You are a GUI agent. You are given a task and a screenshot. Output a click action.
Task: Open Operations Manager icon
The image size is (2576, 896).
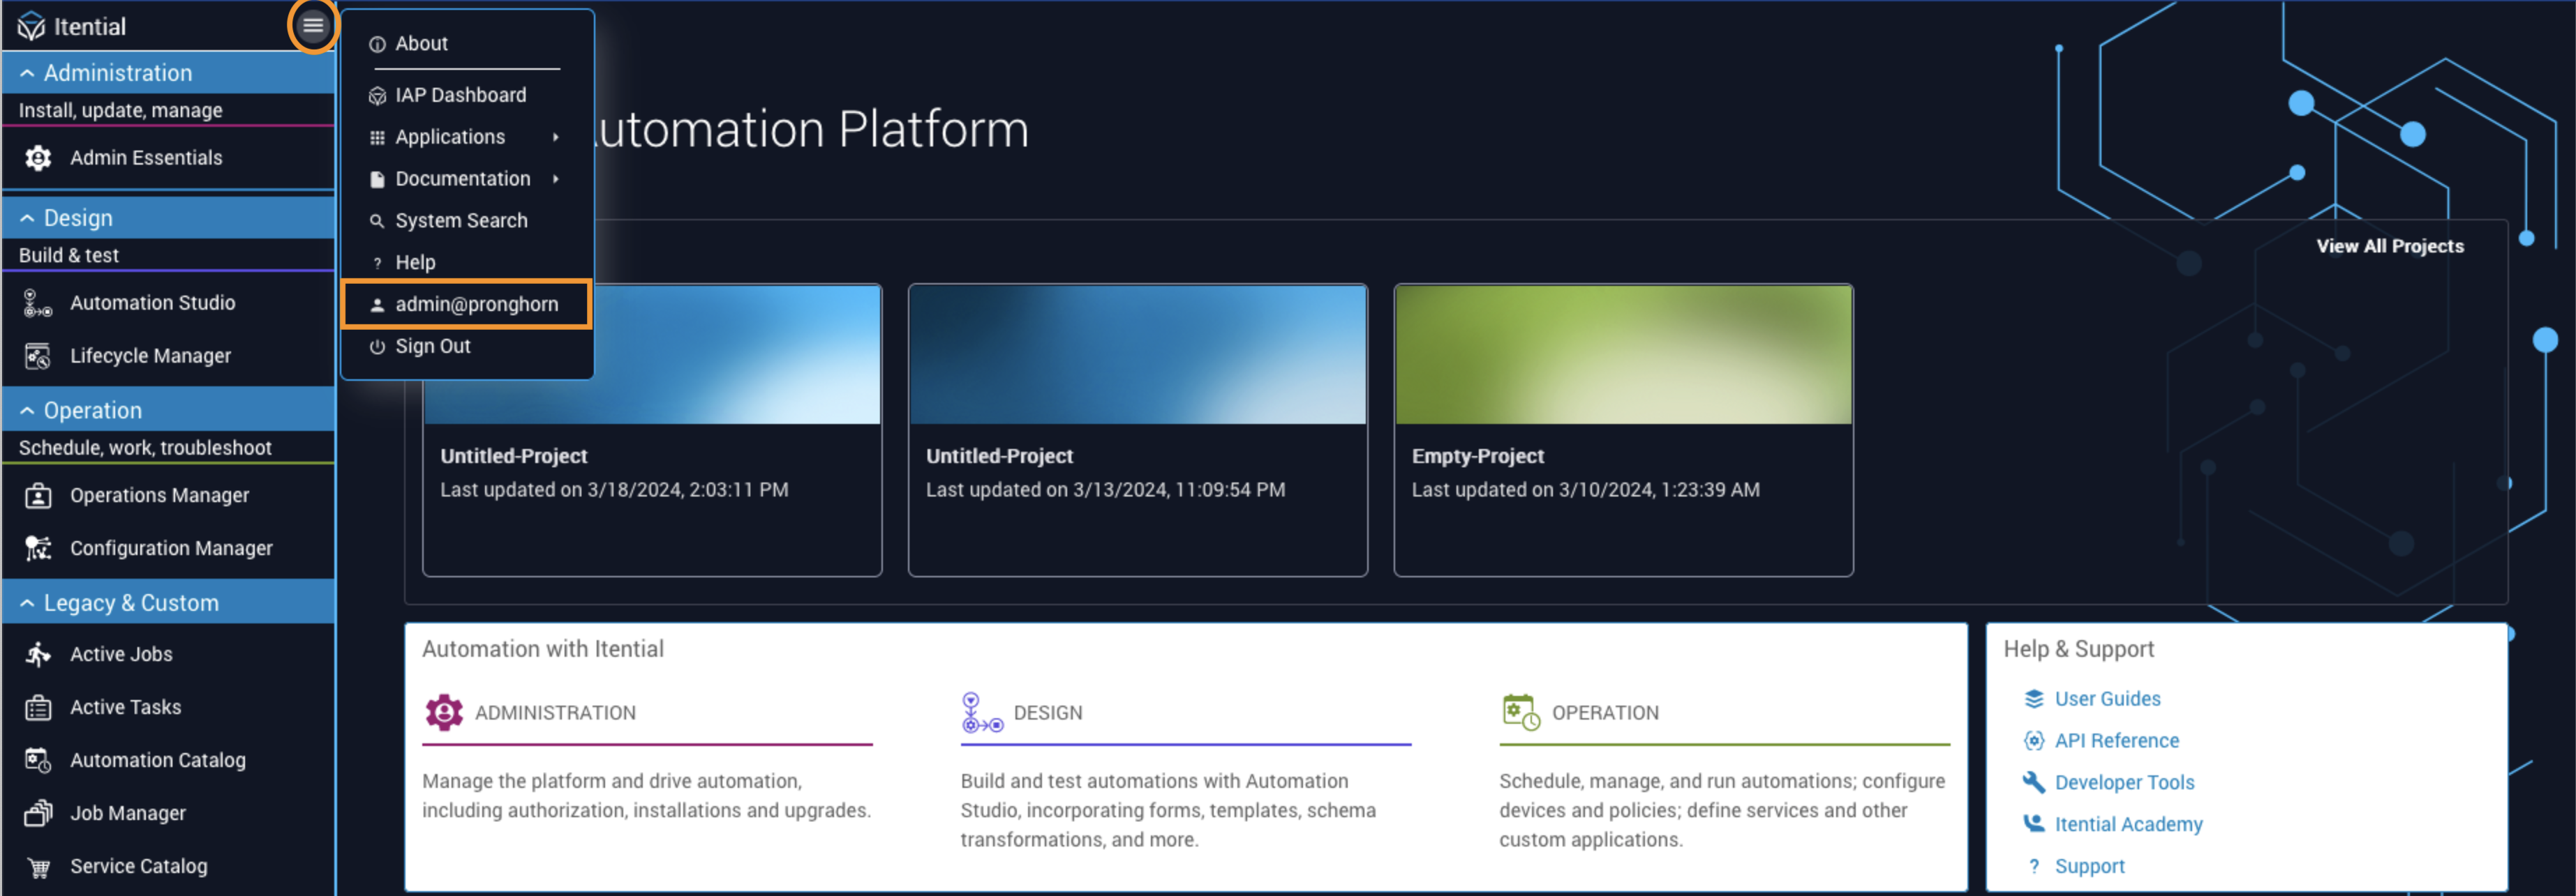[38, 496]
